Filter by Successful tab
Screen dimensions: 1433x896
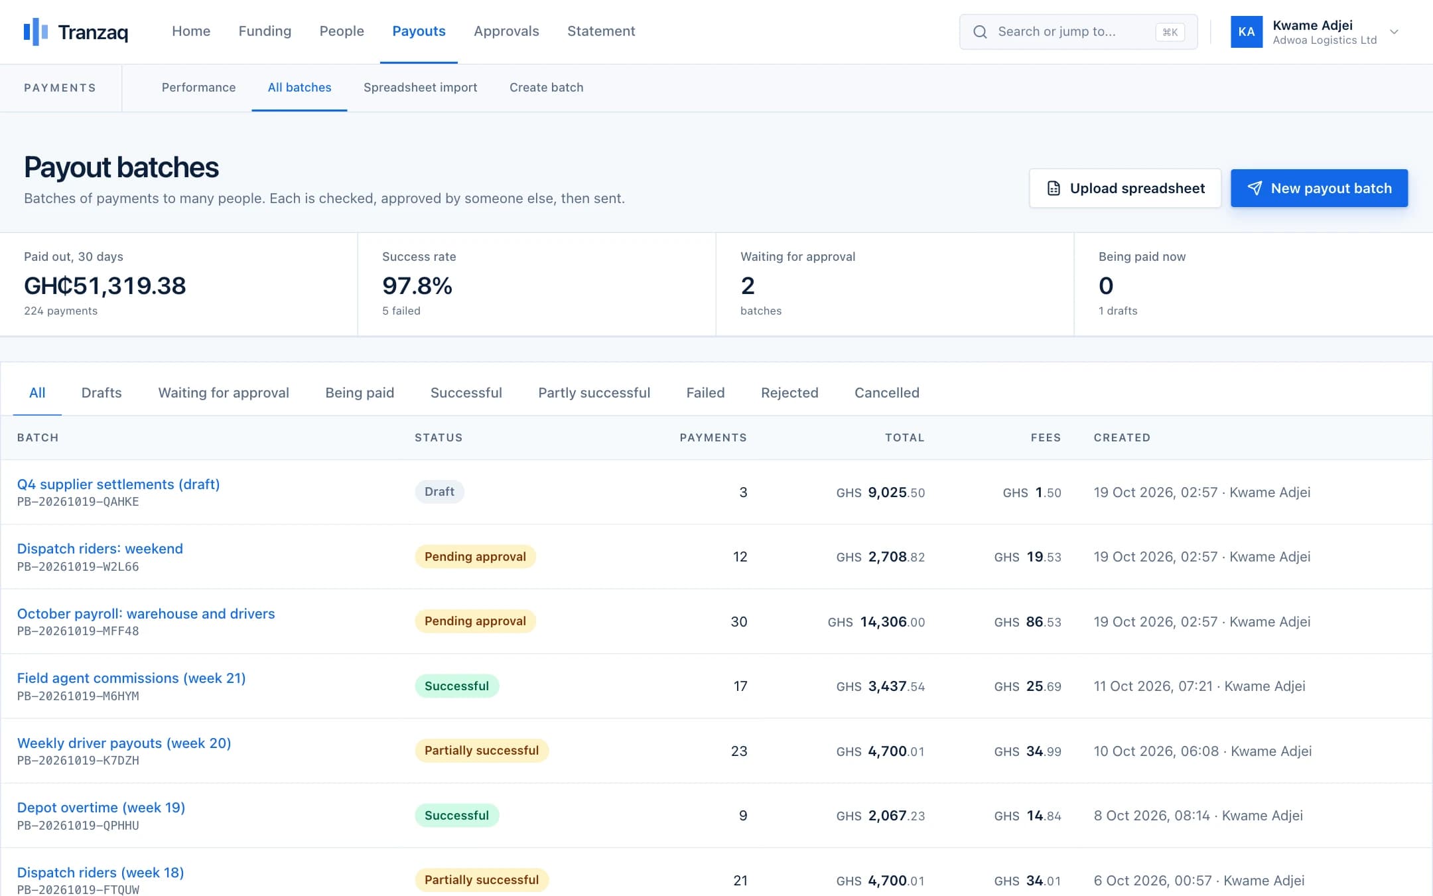(x=466, y=393)
